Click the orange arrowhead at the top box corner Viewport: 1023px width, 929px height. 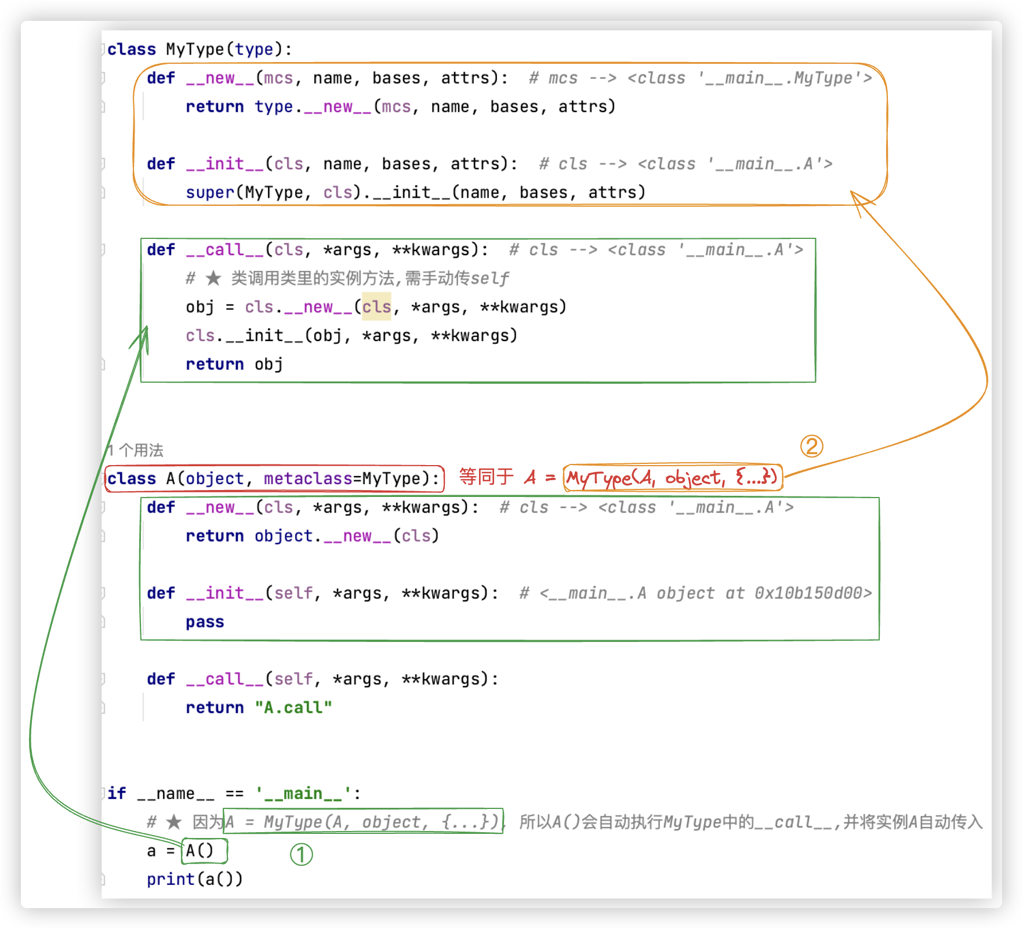[x=858, y=201]
